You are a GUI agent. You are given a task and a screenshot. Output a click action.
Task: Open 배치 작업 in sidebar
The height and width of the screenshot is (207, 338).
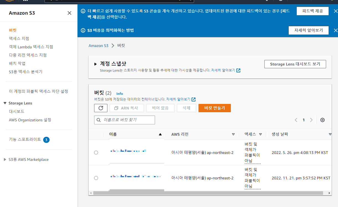17,63
